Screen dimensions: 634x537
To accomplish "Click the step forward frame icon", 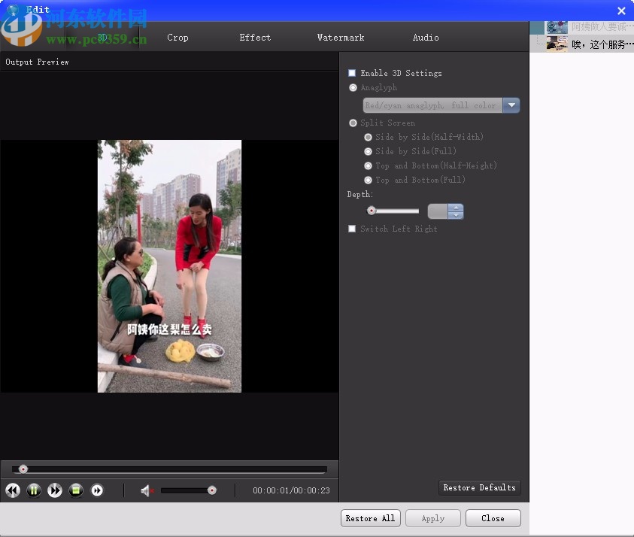I will pos(97,490).
